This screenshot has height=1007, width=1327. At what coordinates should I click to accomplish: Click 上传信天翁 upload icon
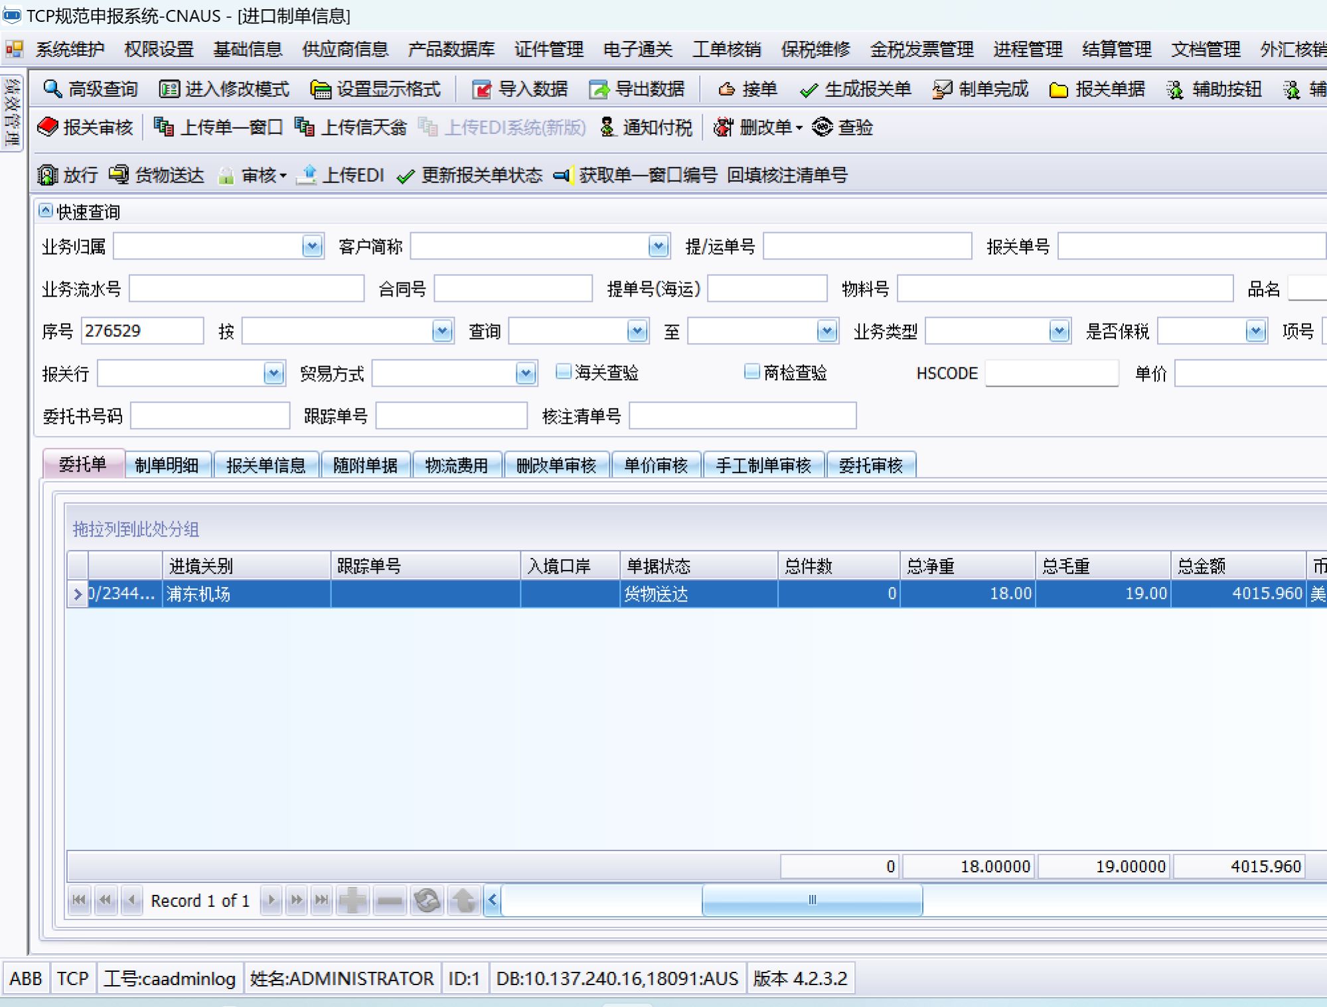tap(304, 127)
